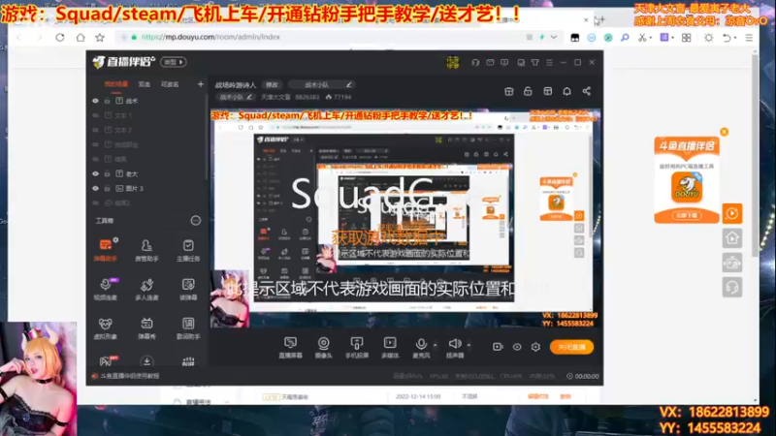776x436 pixels.
Task: Open the 房管助手 tool
Action: (x=146, y=250)
